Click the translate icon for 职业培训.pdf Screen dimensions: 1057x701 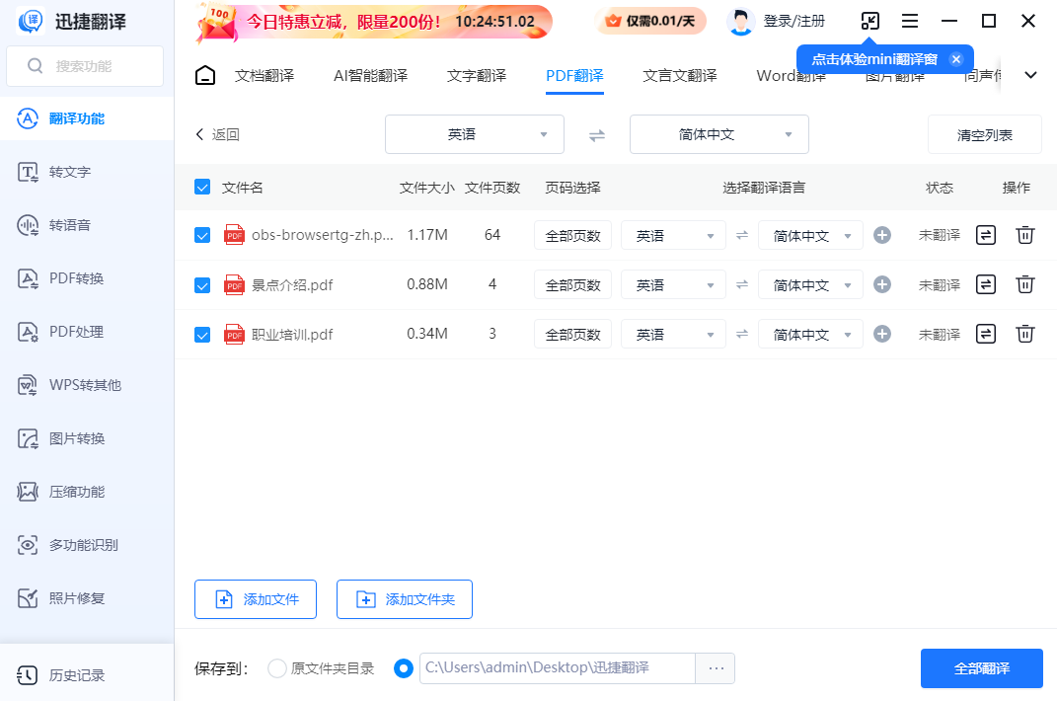coord(985,334)
